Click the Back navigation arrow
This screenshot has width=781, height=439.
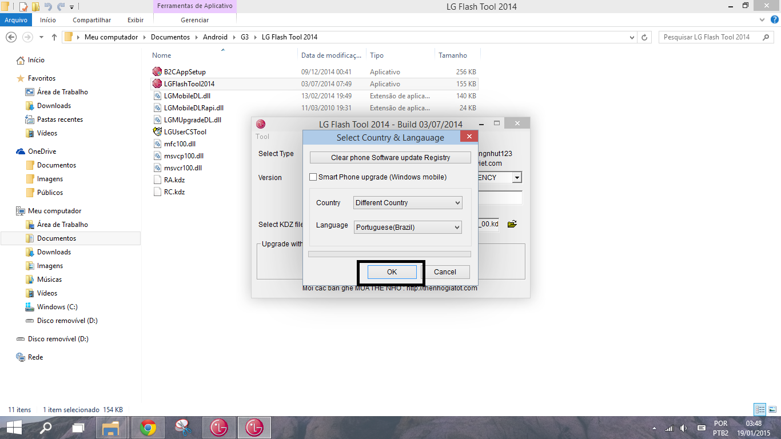coord(10,37)
